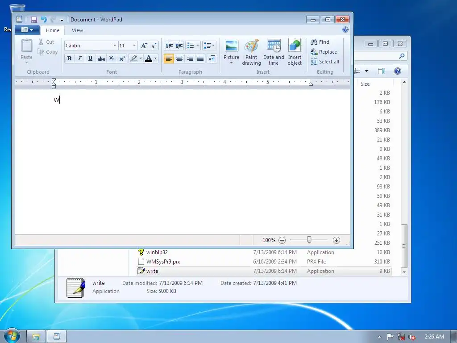
Task: Toggle Superscript formatting
Action: 122,59
